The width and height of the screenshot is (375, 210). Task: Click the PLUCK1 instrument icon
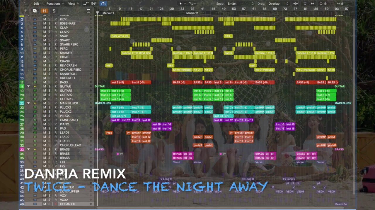tap(35, 107)
